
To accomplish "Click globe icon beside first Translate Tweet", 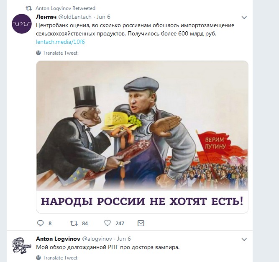I will pos(38,53).
